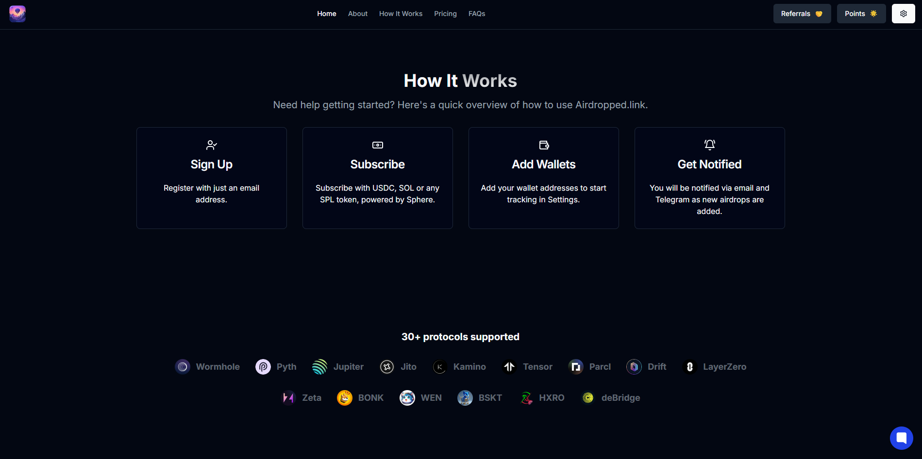Open the chat support widget

point(902,438)
